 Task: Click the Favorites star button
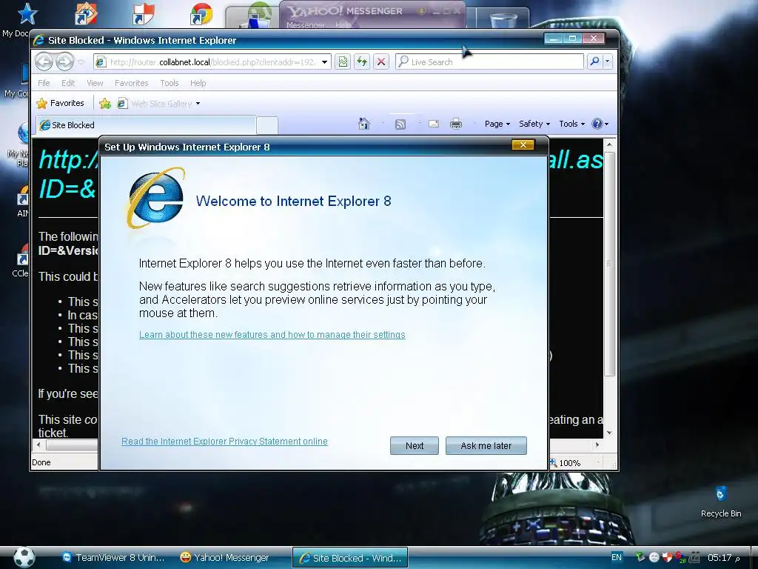61,103
